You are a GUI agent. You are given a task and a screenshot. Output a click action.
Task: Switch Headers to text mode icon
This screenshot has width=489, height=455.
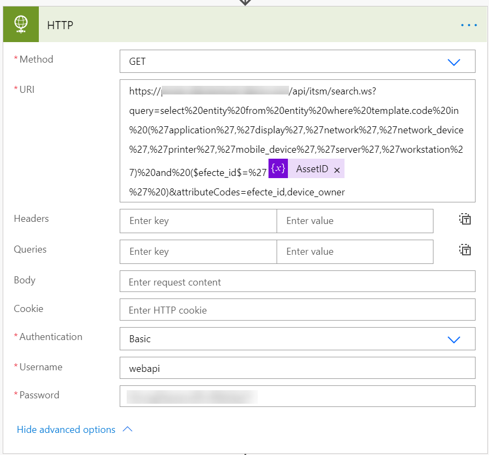point(465,219)
